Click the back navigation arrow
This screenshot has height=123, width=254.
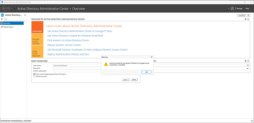click(4, 8)
